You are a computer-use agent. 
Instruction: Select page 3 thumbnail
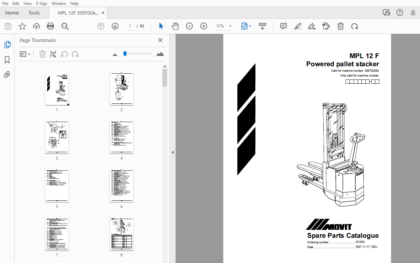pyautogui.click(x=57, y=137)
